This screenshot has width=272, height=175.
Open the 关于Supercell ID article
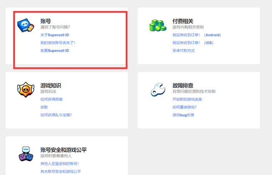pyautogui.click(x=55, y=35)
